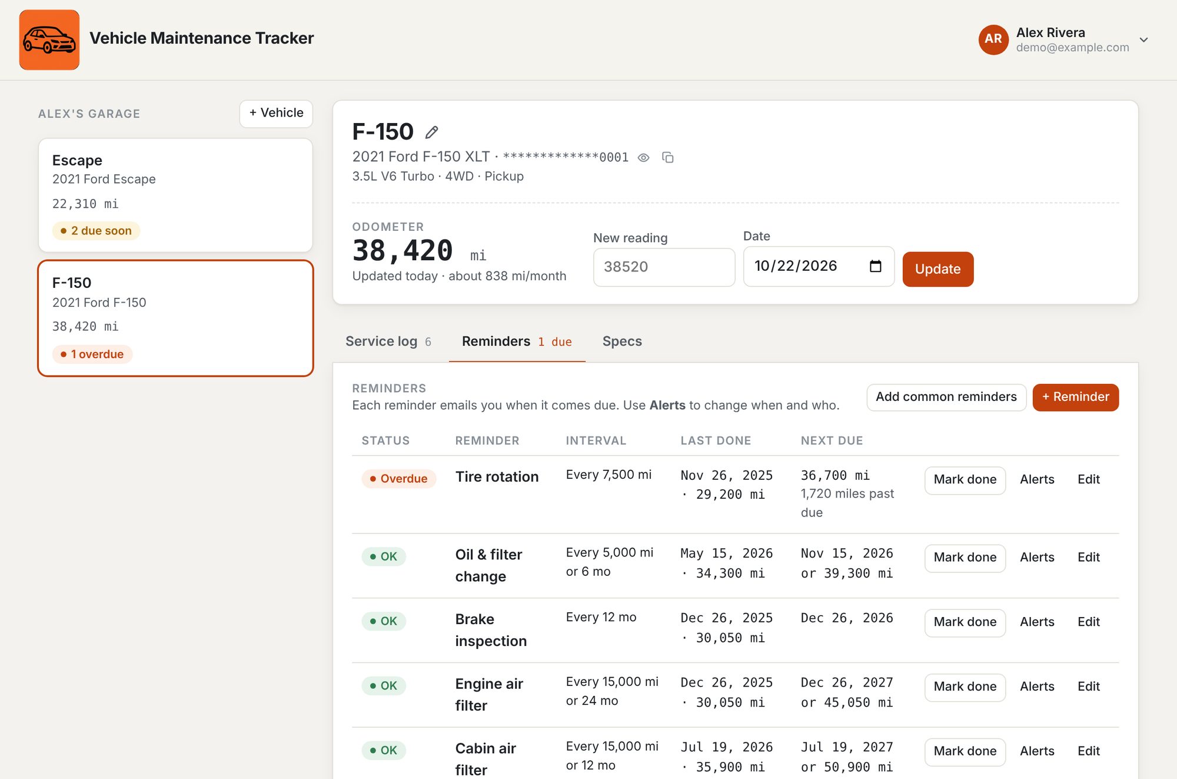Create a new reminder with + Reminder

(1075, 397)
